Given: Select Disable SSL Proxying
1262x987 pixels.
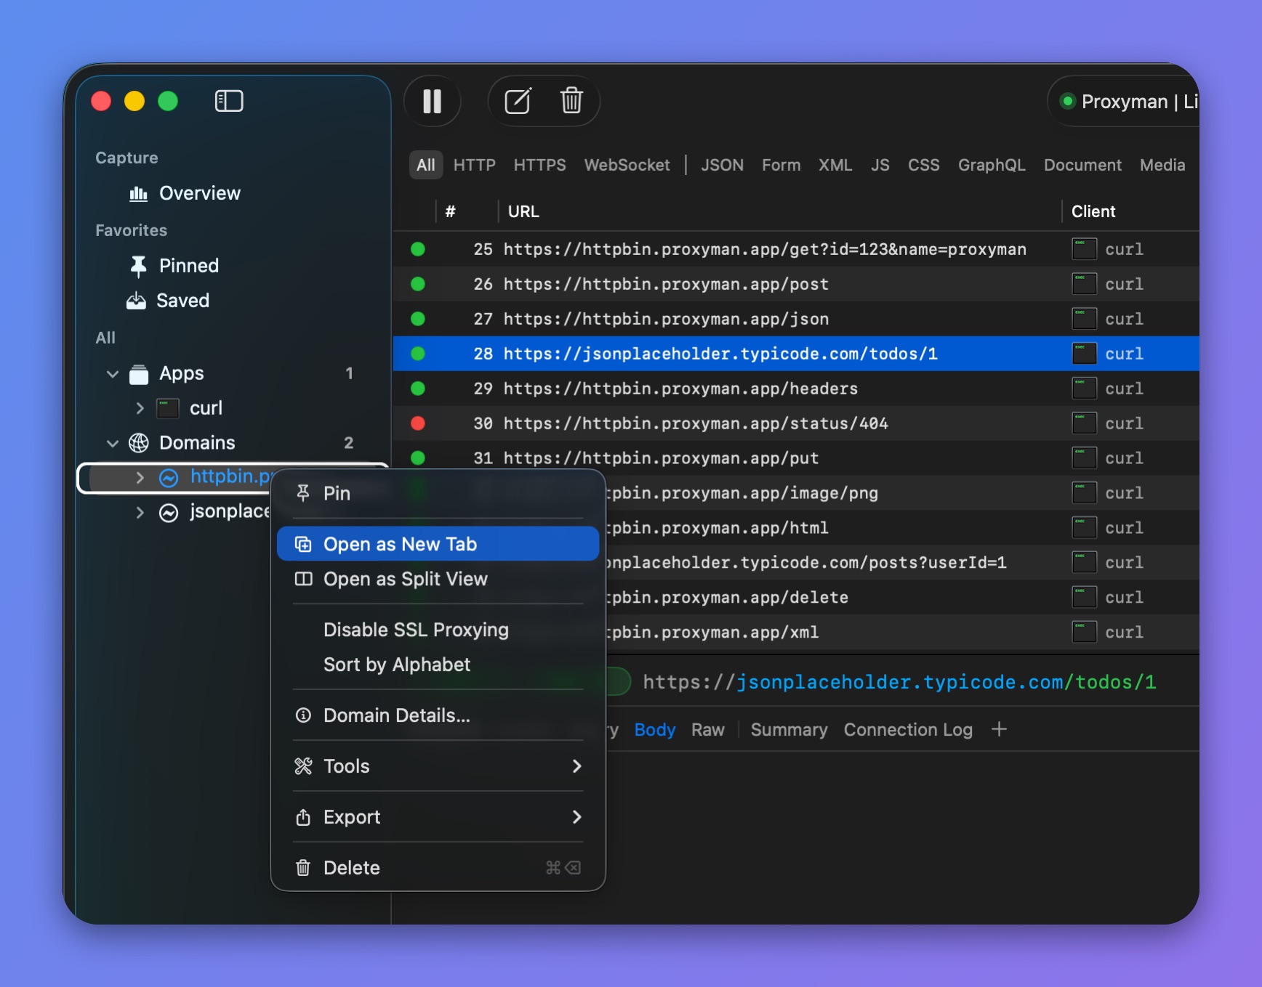Looking at the screenshot, I should point(438,630).
